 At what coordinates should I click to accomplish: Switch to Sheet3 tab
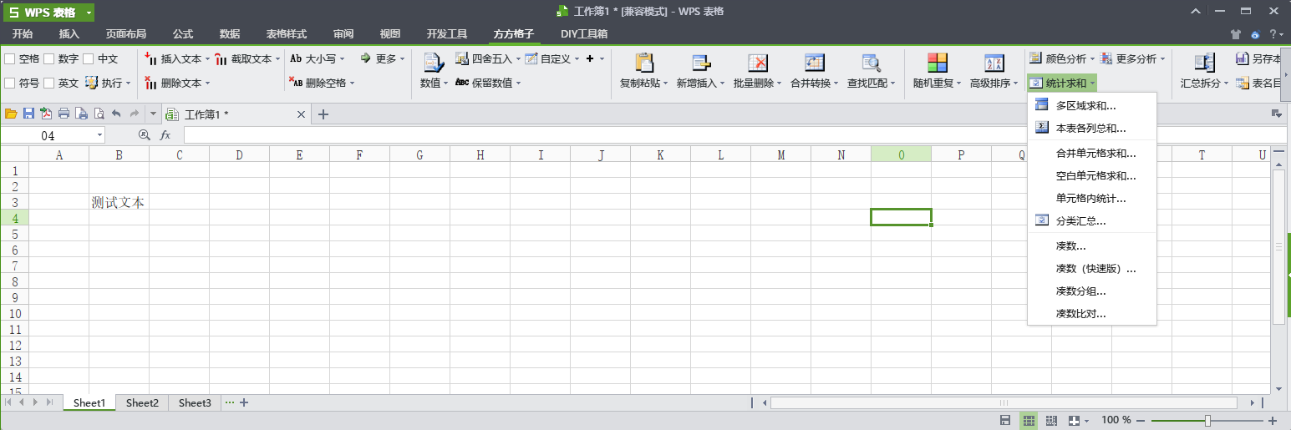tap(195, 402)
